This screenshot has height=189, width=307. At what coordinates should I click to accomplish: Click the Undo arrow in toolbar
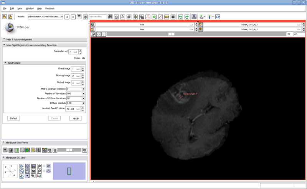pyautogui.click(x=180, y=17)
